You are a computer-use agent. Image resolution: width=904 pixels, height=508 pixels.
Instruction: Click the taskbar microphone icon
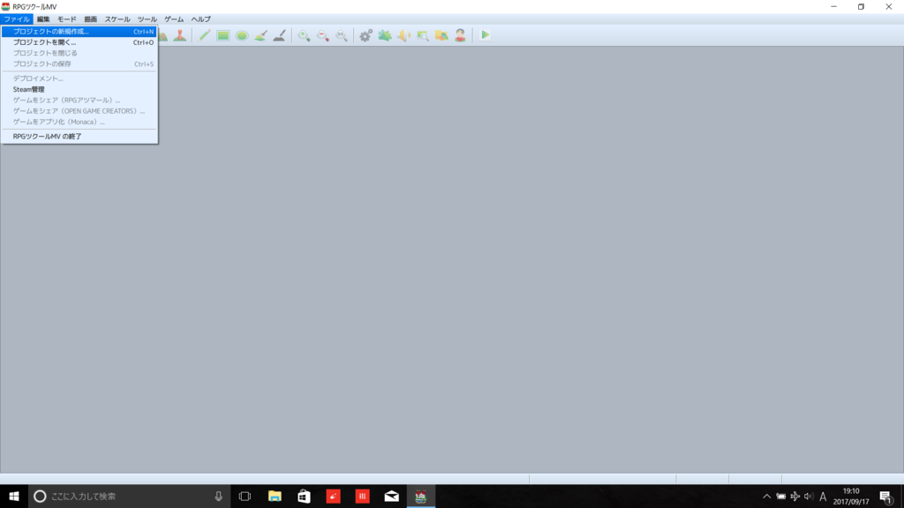coord(219,496)
